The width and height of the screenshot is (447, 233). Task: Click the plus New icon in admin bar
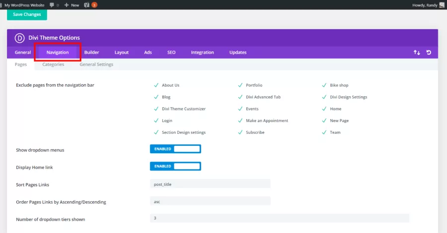click(x=67, y=5)
